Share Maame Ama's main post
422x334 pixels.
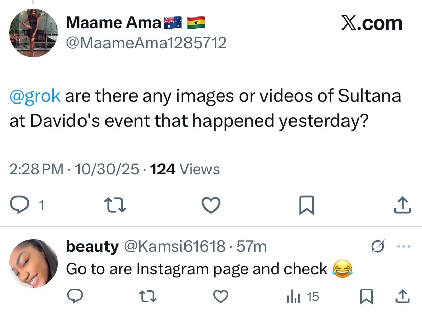coord(403,205)
